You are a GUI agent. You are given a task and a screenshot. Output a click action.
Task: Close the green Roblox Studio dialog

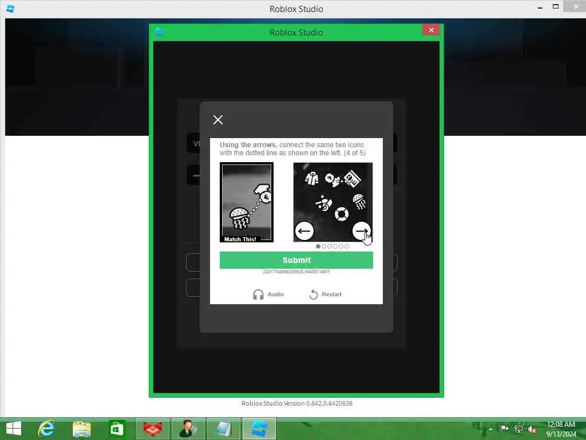(431, 30)
